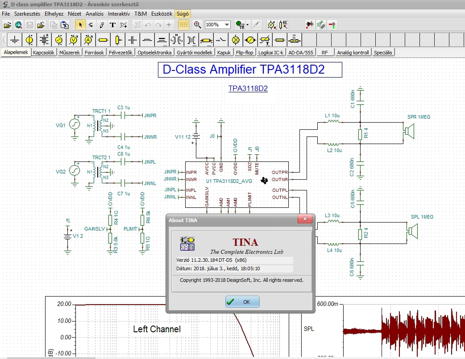Toggle the grid display button
Image resolution: width=465 pixels, height=359 pixels.
183,25
